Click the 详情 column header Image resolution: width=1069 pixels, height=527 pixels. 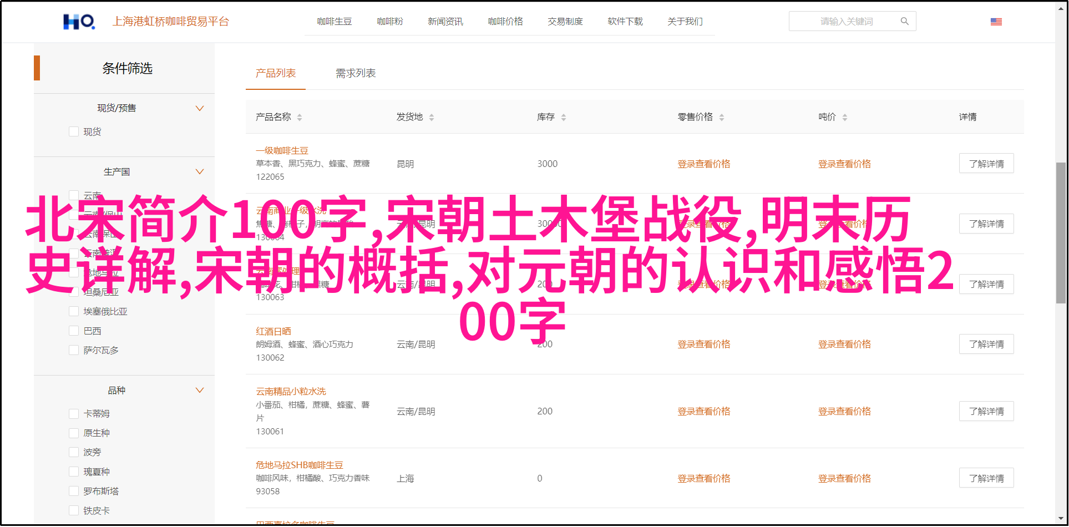click(x=967, y=117)
